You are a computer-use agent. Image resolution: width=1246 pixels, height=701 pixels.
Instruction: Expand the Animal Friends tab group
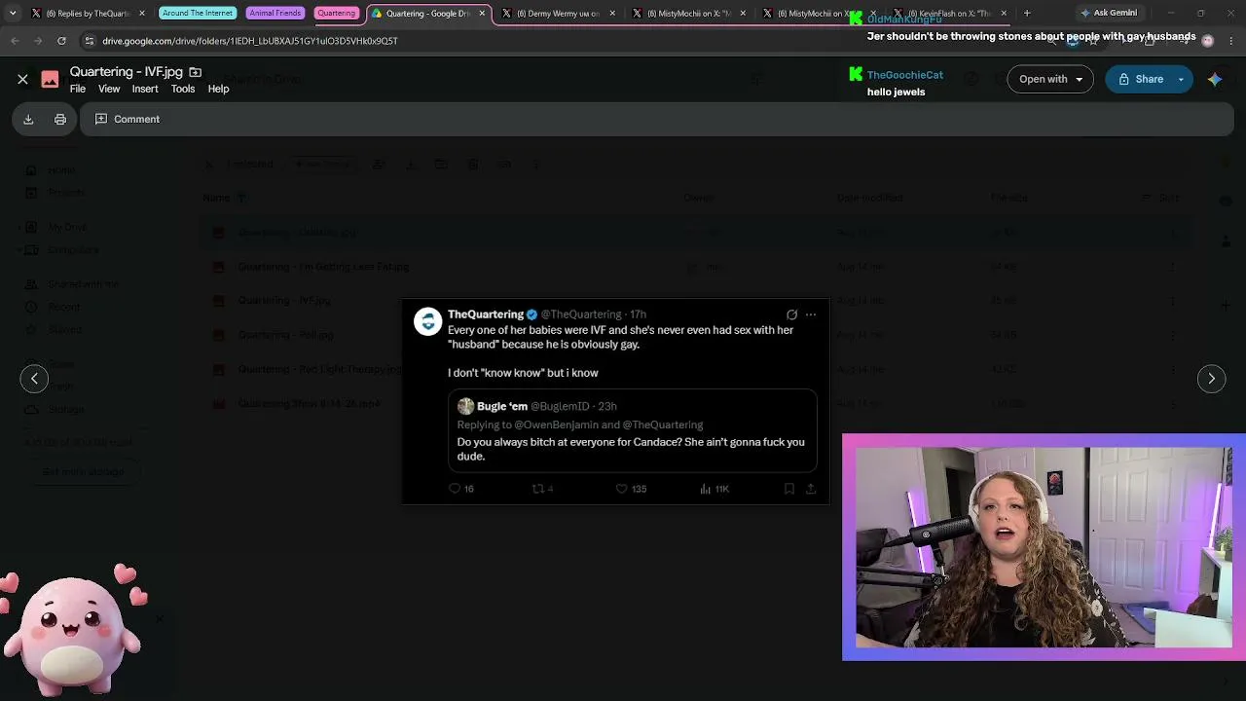coord(275,14)
